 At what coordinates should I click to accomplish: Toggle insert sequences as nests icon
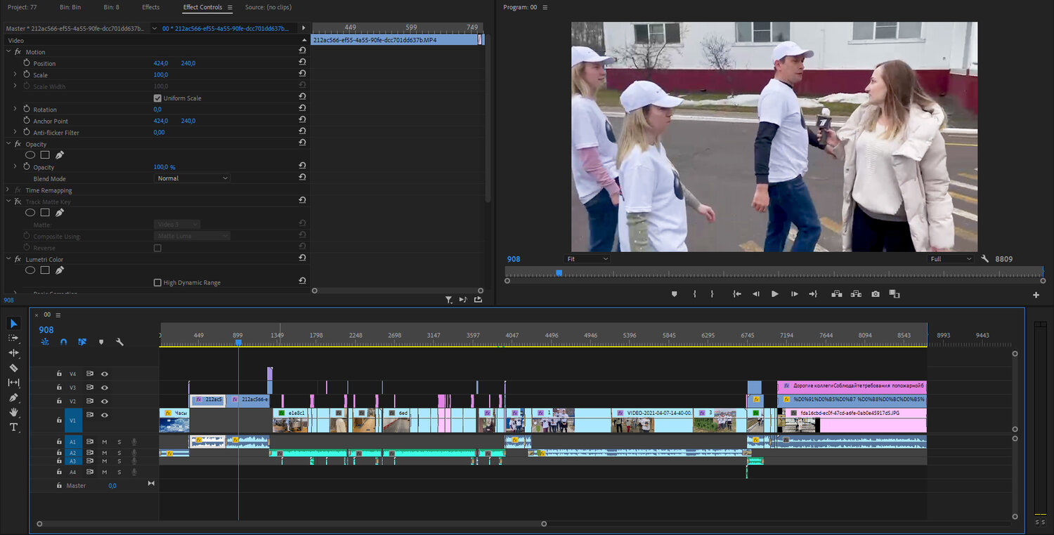coord(45,342)
